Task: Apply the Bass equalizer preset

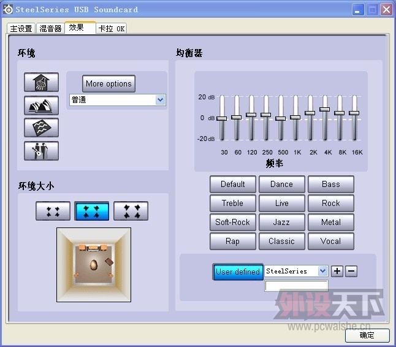Action: click(331, 185)
